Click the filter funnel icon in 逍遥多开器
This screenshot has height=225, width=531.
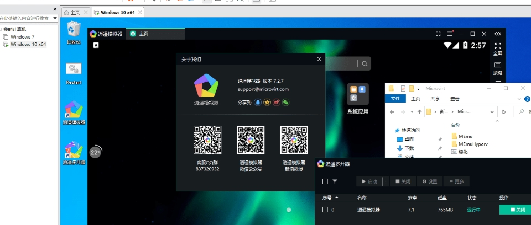tap(335, 181)
